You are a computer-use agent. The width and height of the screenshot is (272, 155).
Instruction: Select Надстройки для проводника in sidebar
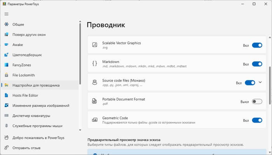(x=40, y=85)
